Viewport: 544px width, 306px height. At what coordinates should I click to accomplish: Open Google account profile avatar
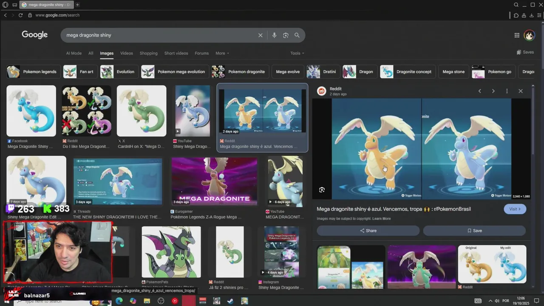529,35
